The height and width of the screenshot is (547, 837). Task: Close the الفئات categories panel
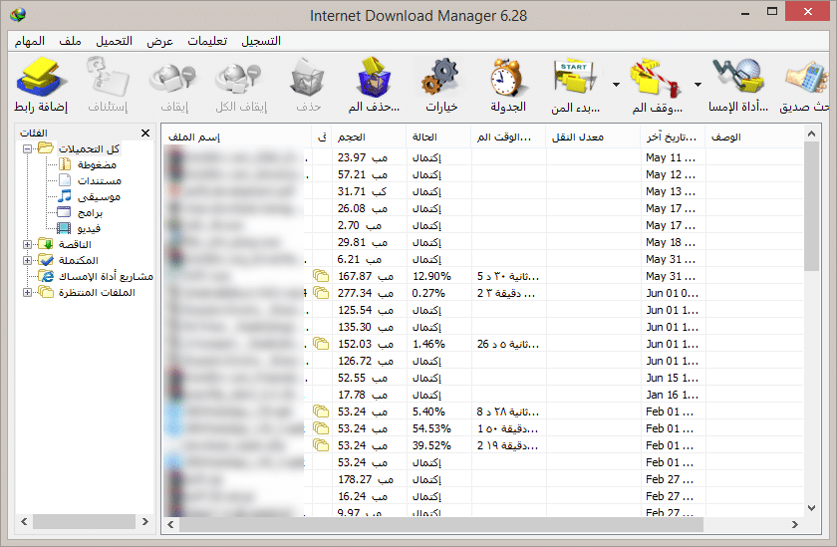(x=145, y=133)
